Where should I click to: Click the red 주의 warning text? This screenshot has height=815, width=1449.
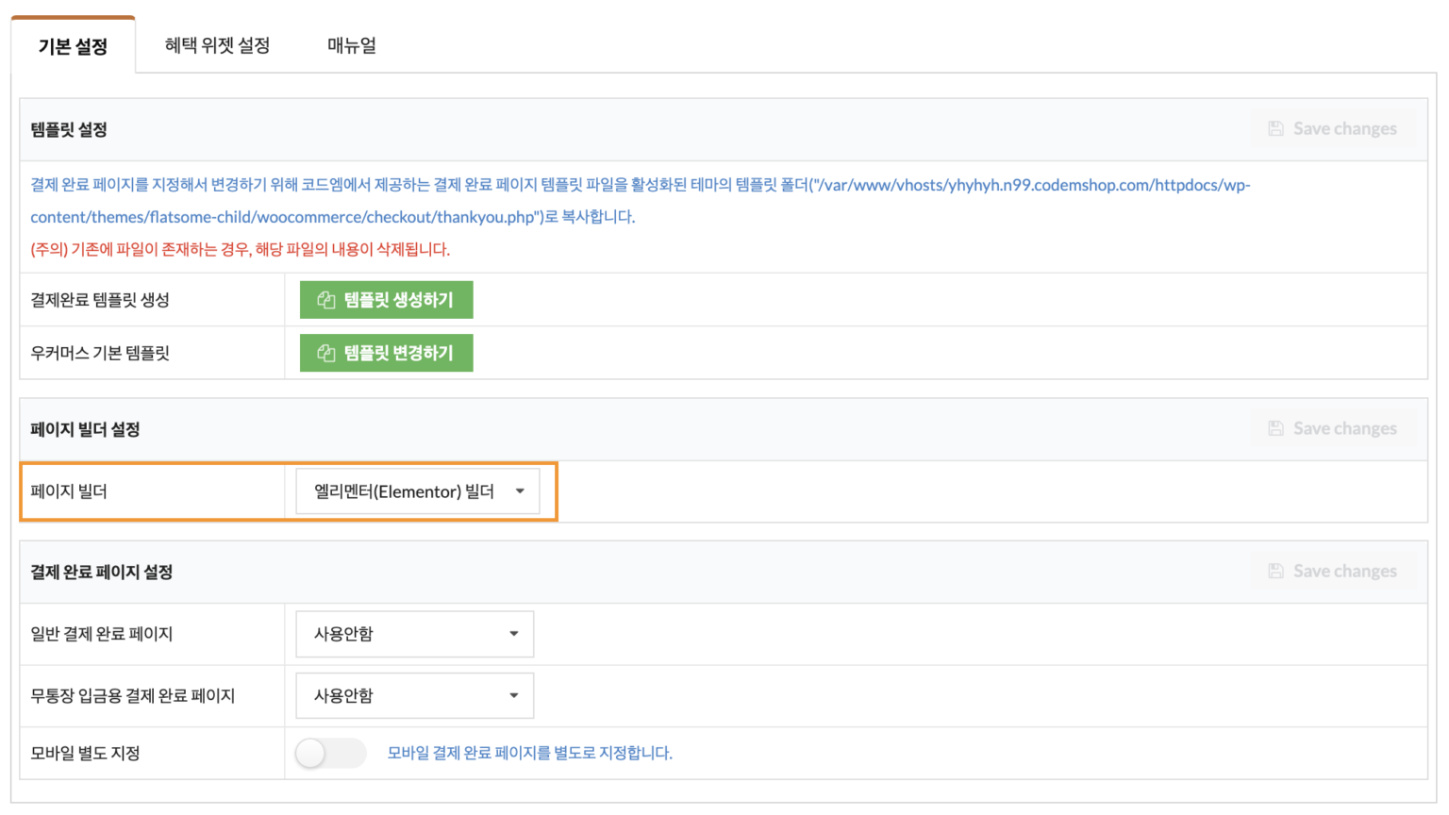coord(240,249)
